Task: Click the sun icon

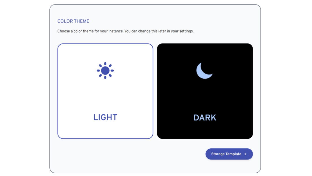Action: pyautogui.click(x=105, y=71)
